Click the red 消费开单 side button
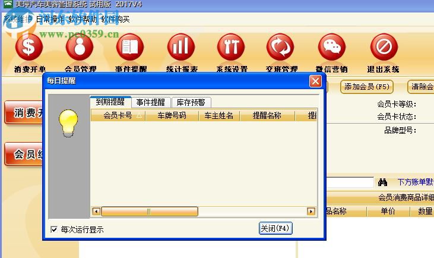 pos(24,112)
